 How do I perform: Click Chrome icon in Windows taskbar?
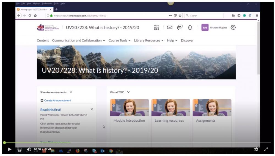111,151
